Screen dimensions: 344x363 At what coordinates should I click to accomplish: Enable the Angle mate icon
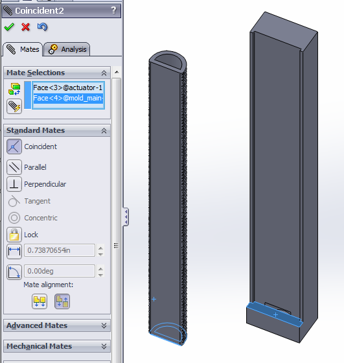tap(14, 272)
